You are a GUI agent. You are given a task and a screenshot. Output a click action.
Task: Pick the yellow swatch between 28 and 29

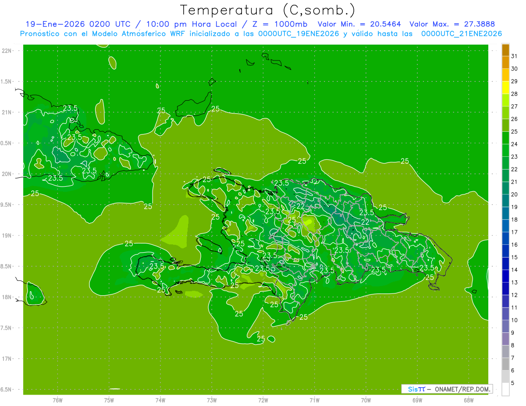505,87
